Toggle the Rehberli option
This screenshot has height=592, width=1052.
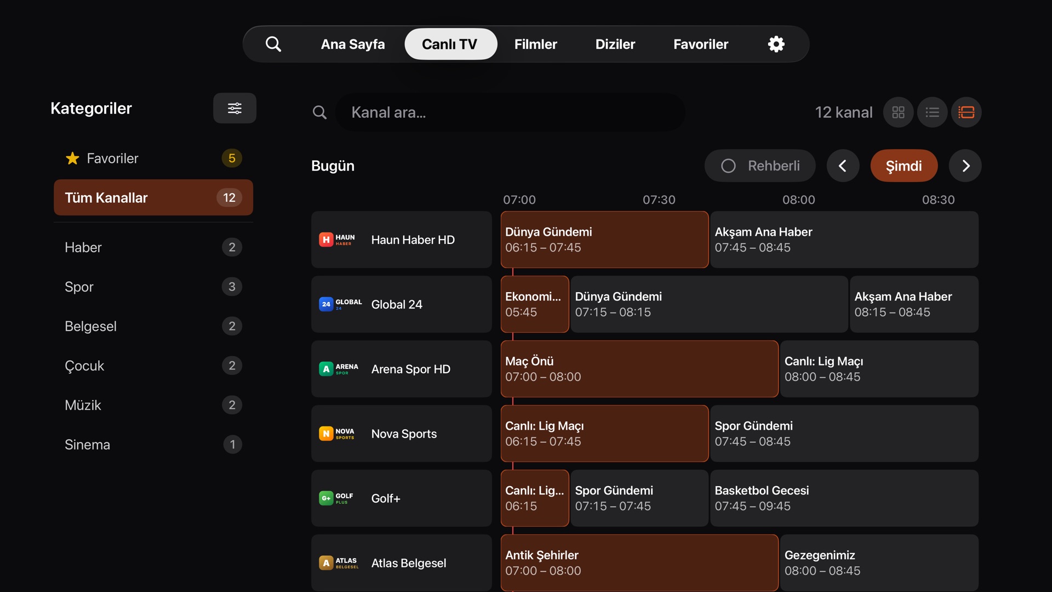[760, 166]
